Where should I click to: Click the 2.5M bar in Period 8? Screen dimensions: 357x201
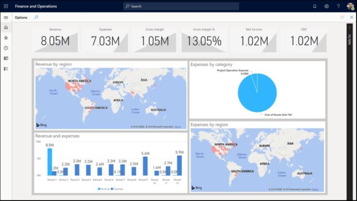[134, 171]
